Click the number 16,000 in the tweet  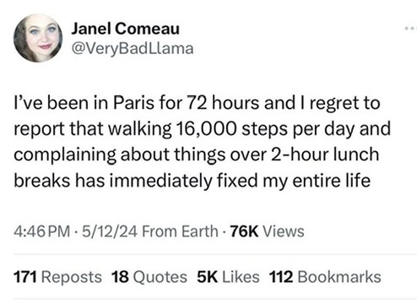206,129
